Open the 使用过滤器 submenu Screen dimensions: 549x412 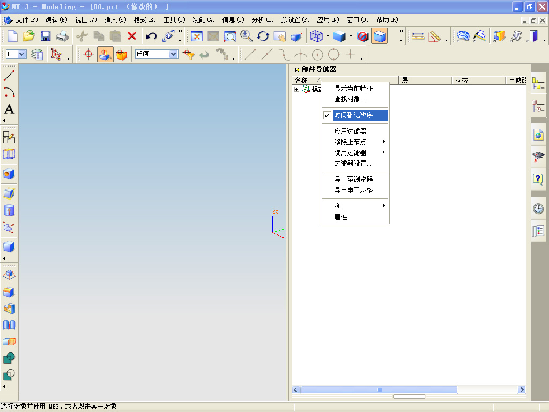tap(355, 153)
